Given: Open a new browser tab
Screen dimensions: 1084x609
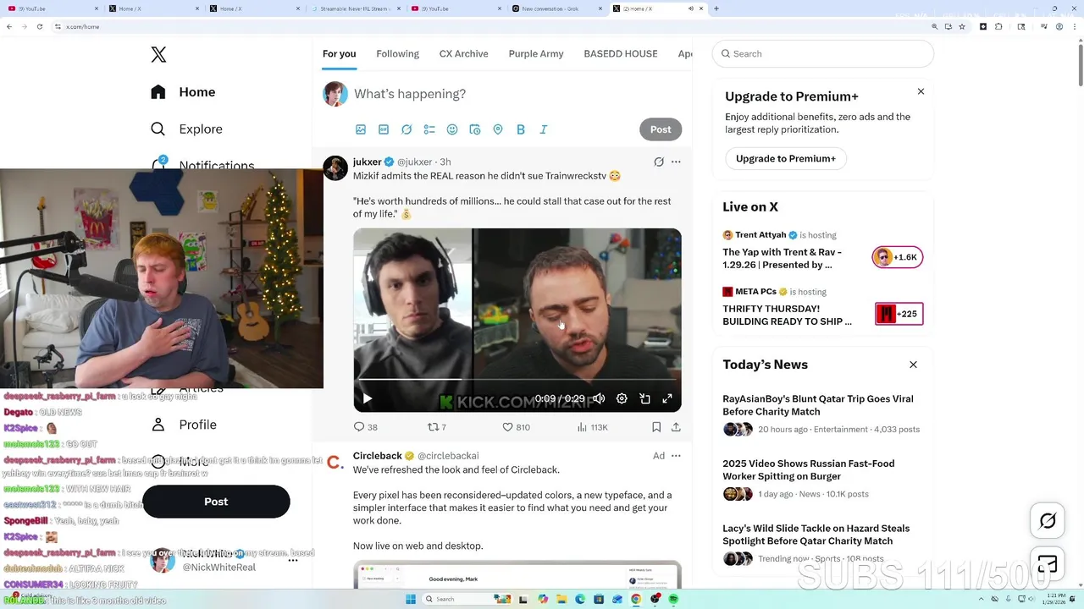Looking at the screenshot, I should point(716,8).
